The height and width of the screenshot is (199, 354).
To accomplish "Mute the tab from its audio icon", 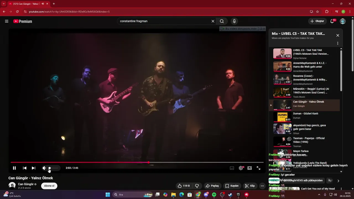I will tap(43, 4).
